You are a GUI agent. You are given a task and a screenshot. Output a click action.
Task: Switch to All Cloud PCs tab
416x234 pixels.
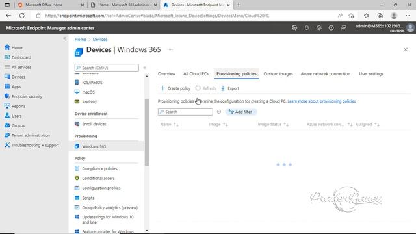coord(196,73)
